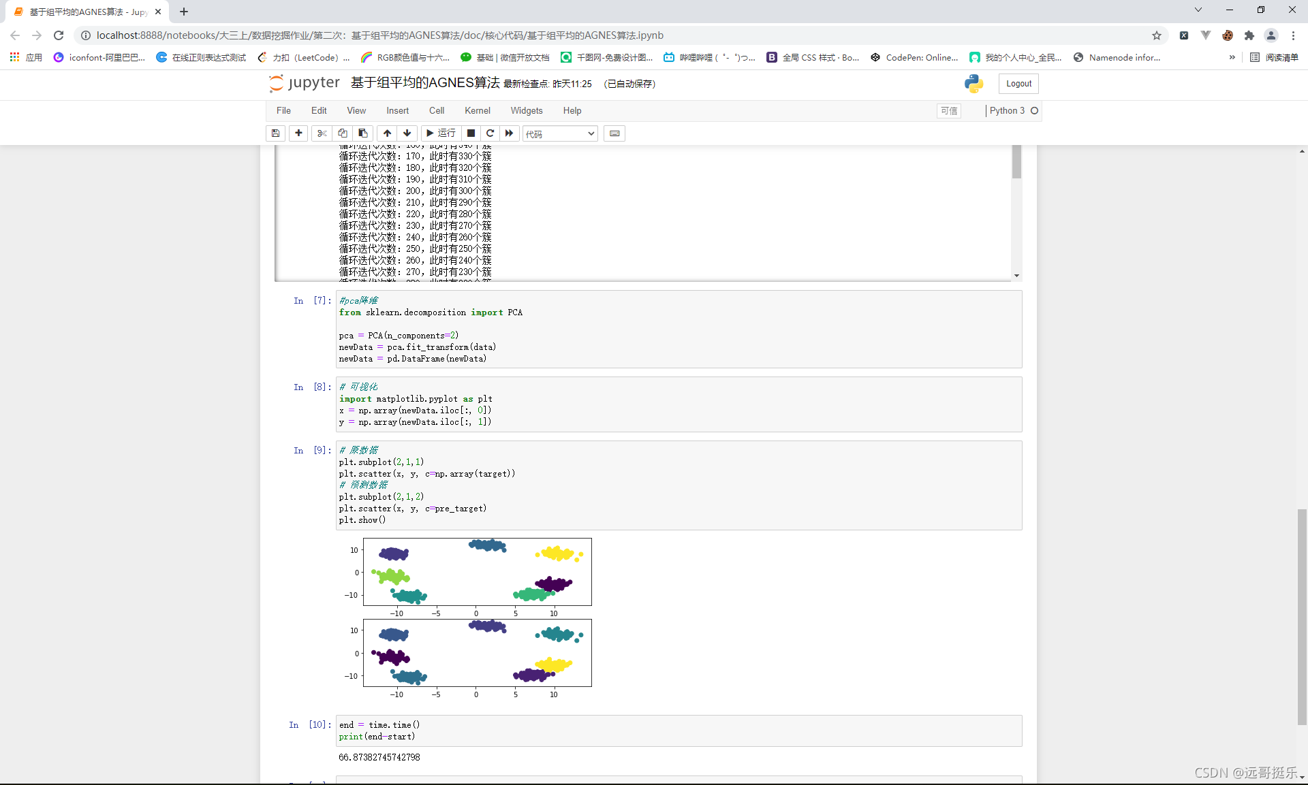This screenshot has width=1308, height=785.
Task: Click the Add cell (+) icon
Action: [x=299, y=133]
